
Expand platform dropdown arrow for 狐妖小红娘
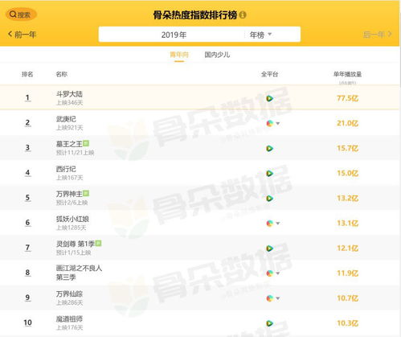(278, 223)
